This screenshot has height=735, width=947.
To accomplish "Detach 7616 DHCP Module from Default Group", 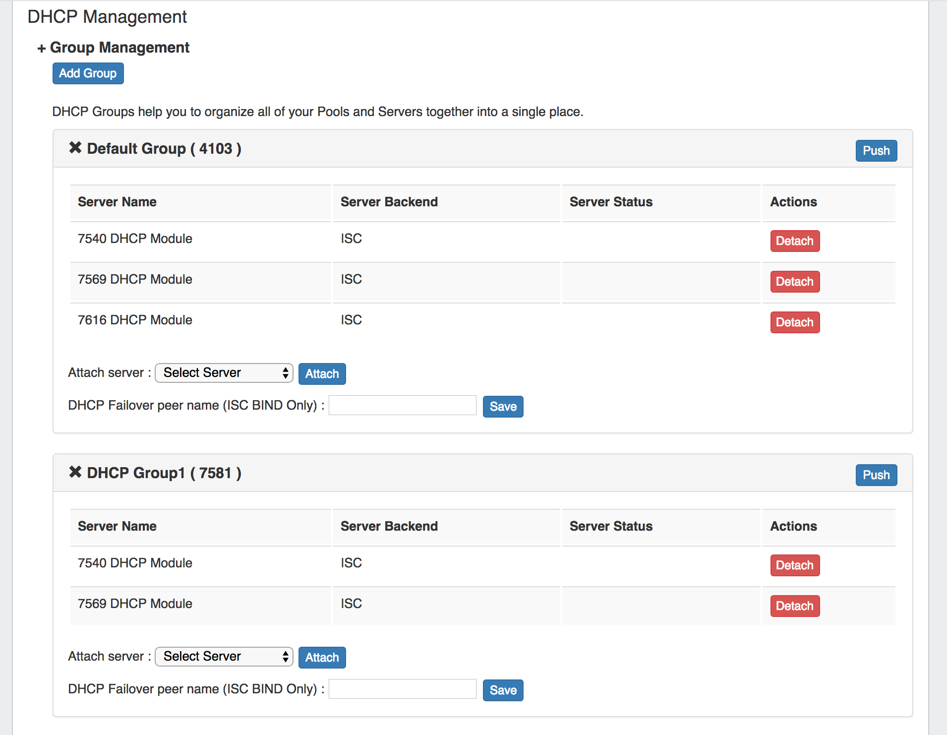I will click(x=794, y=322).
